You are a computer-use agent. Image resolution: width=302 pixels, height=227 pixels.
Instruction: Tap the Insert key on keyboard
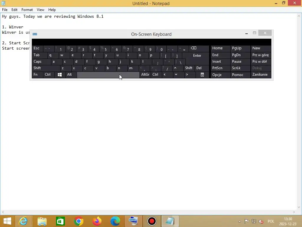[x=220, y=61]
